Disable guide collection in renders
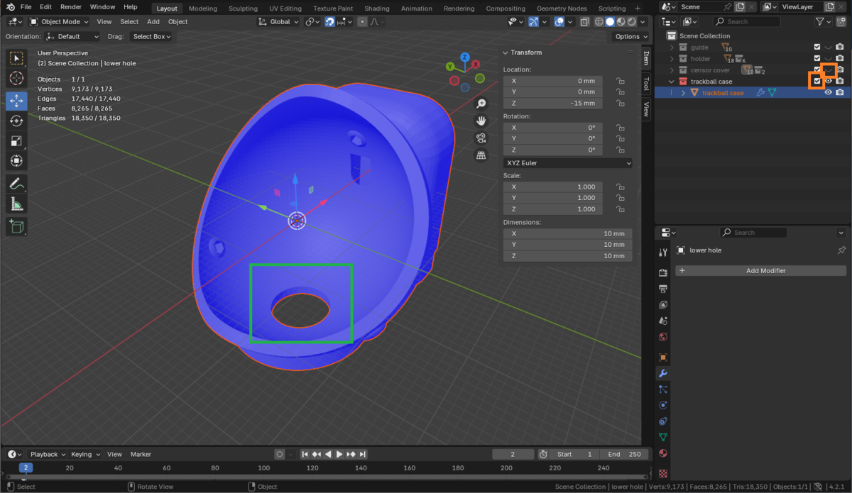 840,48
